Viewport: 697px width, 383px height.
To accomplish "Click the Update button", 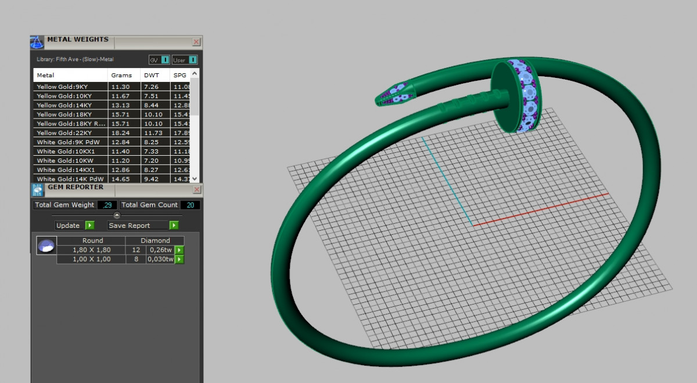I will [x=69, y=225].
